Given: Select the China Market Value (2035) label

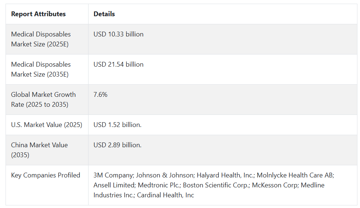Looking at the screenshot, I should tap(39, 150).
